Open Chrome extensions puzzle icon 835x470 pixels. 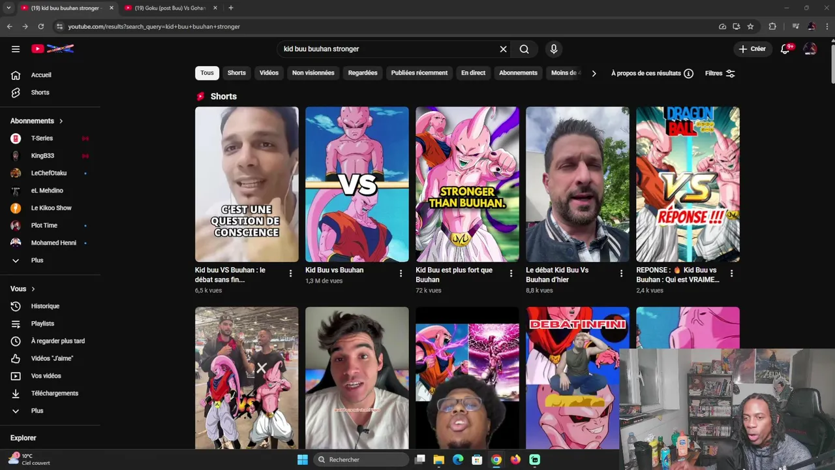pos(772,26)
